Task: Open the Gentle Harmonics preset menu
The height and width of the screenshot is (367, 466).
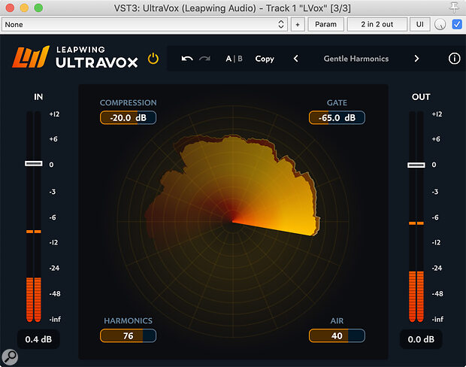Action: click(356, 59)
